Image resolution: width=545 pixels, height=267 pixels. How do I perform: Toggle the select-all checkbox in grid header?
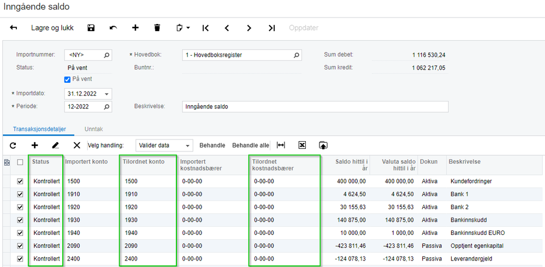coord(20,162)
